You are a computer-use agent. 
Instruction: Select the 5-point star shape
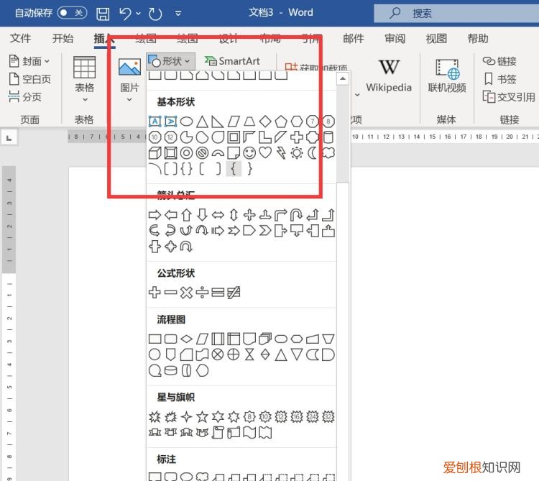(x=202, y=416)
